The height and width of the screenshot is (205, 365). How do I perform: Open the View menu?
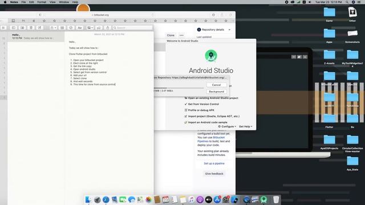tap(52, 2)
